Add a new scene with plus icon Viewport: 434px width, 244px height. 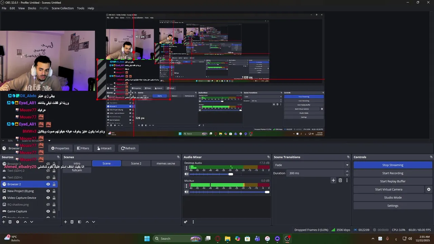click(65, 222)
